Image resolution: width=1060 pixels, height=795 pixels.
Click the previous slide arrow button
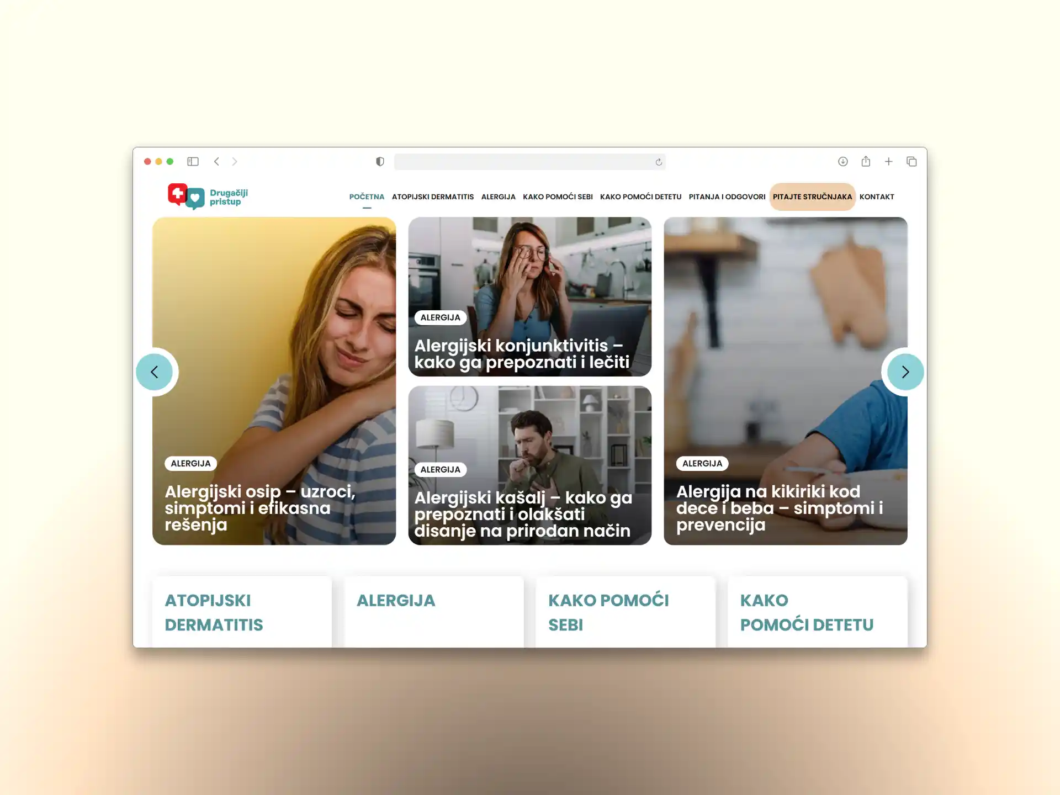coord(155,372)
